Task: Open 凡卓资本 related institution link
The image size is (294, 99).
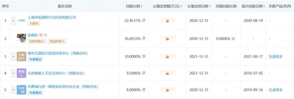Action: tap(275, 90)
